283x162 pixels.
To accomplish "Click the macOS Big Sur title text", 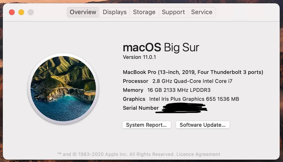I will coord(161,48).
